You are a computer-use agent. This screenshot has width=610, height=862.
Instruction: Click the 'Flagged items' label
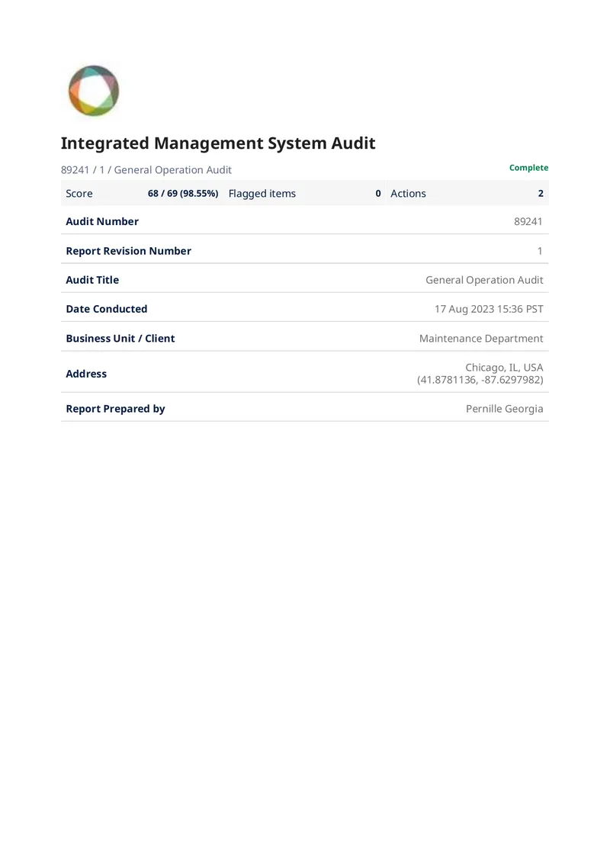[262, 194]
